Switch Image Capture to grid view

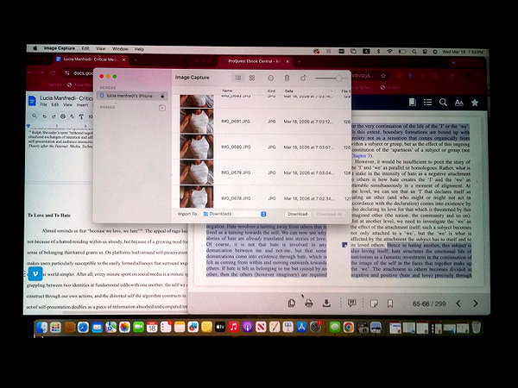[252, 78]
